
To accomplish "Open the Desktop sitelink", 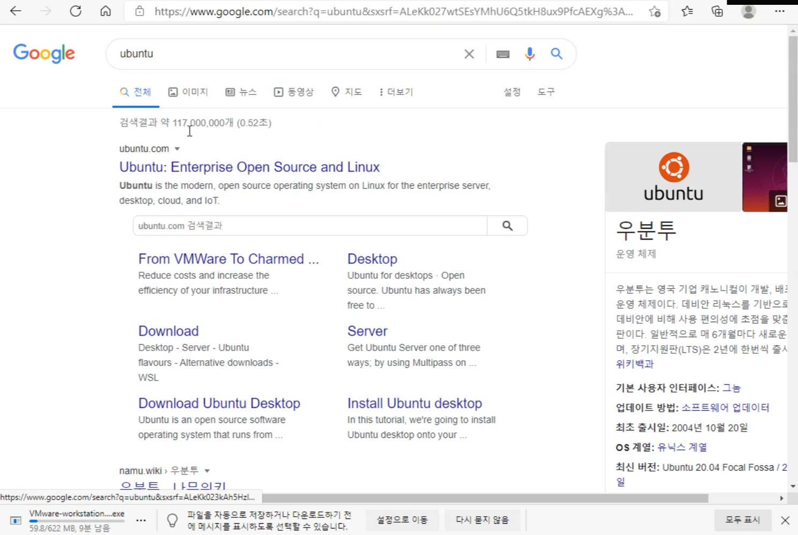I will point(372,259).
